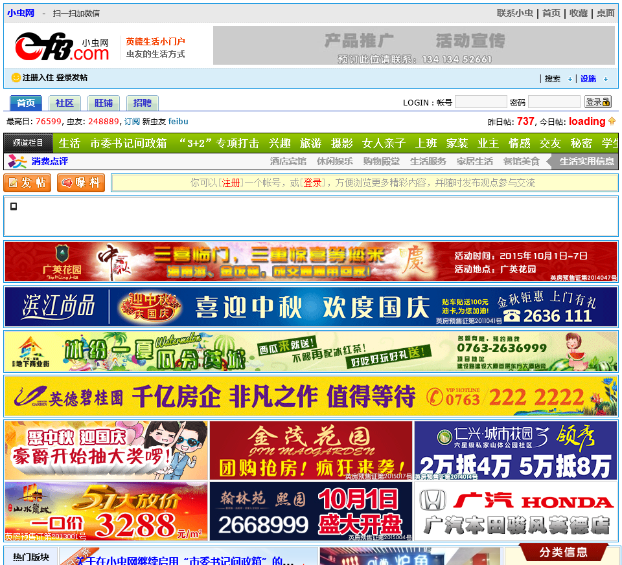Click the 登录发帖 link
Screen dimensions: 622x565
point(71,78)
